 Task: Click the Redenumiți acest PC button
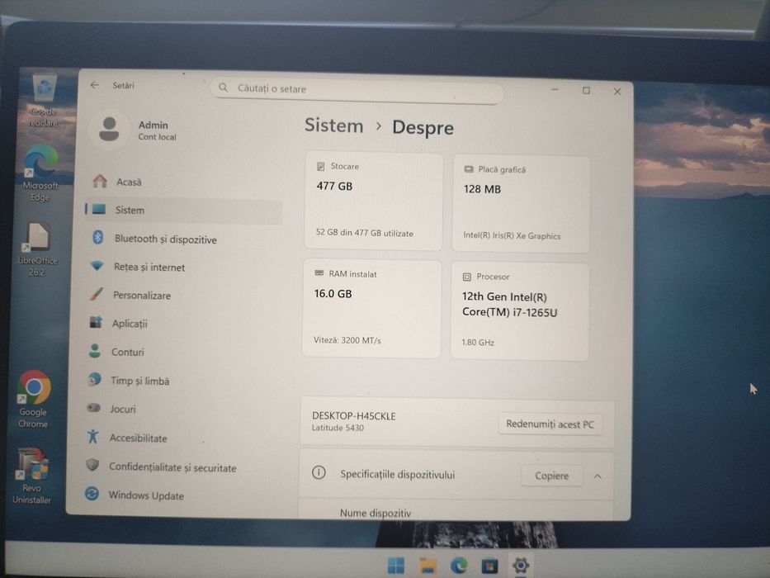coord(550,424)
